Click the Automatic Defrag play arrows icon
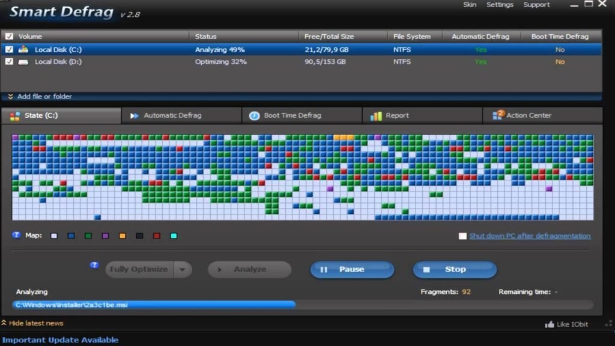 134,116
